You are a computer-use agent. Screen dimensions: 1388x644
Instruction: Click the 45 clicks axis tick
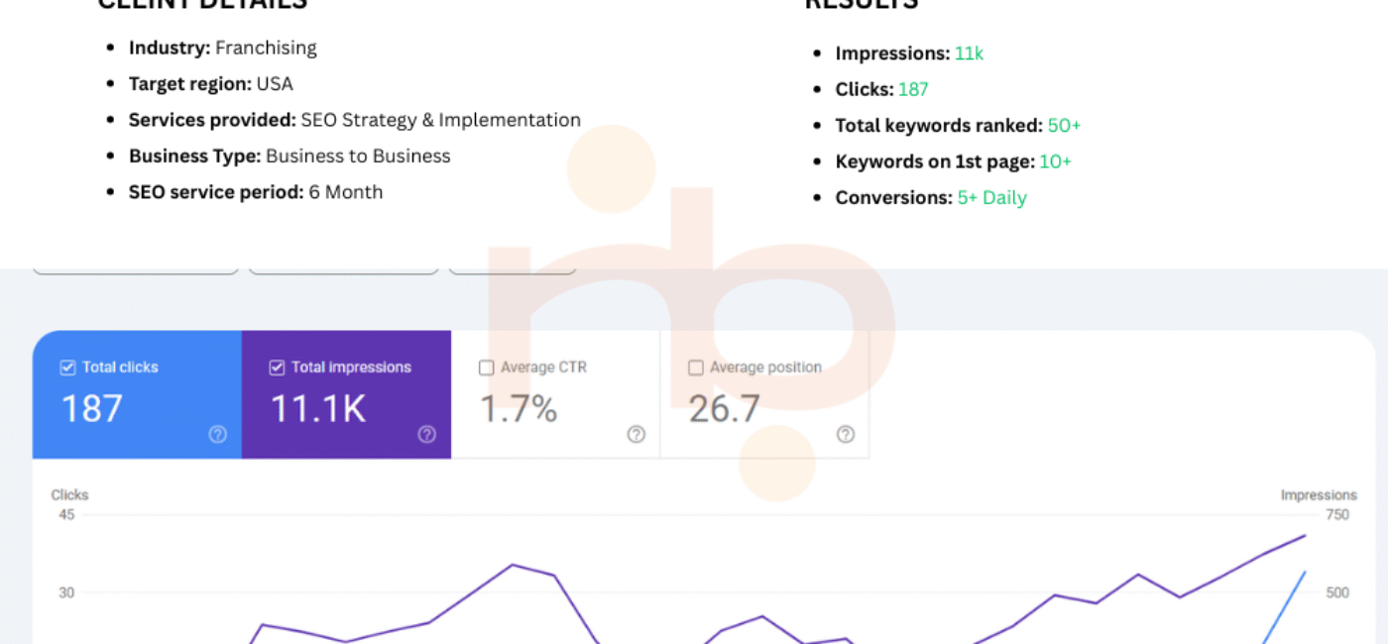tap(66, 515)
